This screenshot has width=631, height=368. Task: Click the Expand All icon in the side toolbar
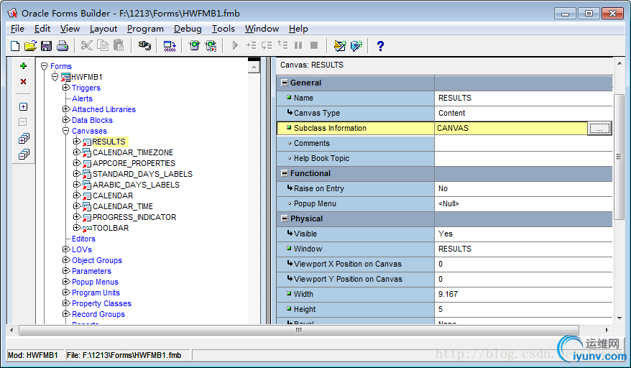(x=23, y=139)
